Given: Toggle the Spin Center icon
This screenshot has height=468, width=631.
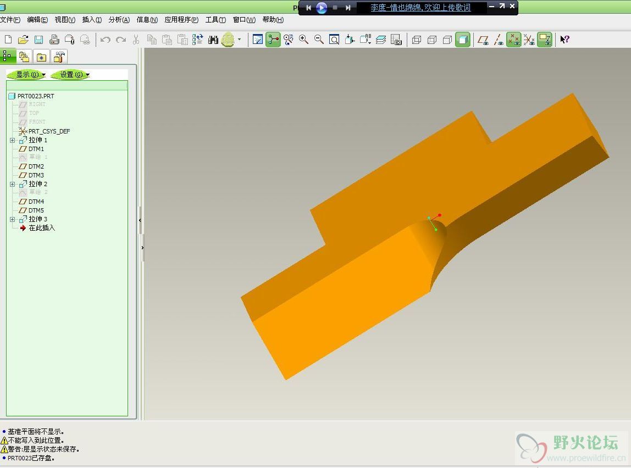Looking at the screenshot, I should [x=273, y=40].
